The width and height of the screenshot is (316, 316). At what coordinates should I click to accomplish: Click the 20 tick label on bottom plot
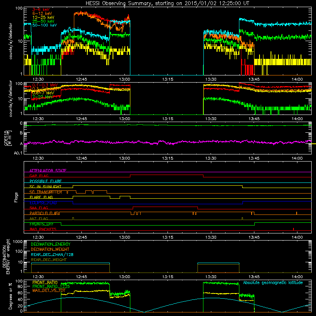pos(20,306)
